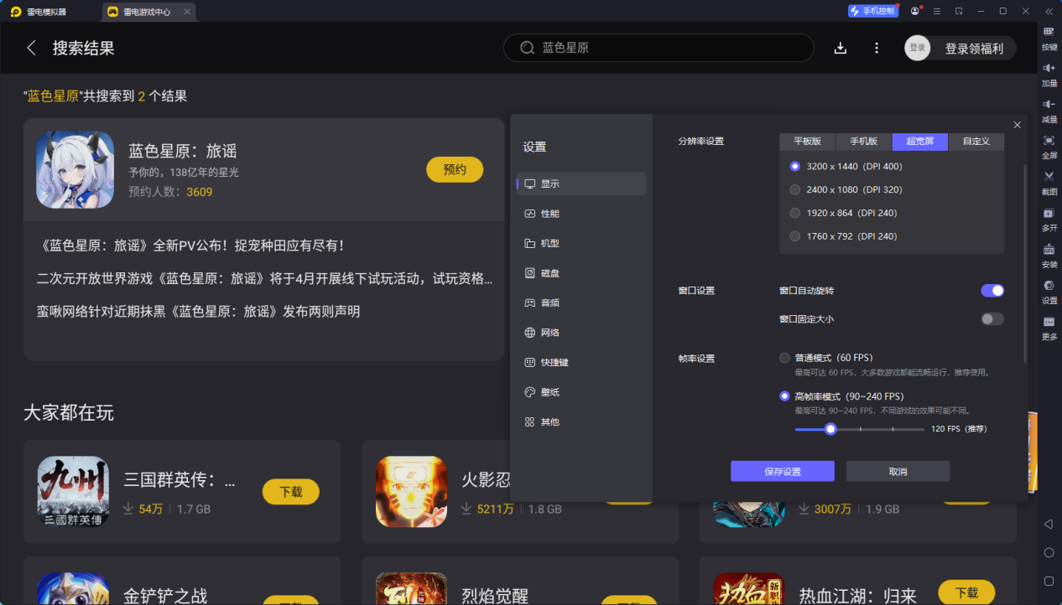This screenshot has height=605, width=1062.
Task: Click the user account icon in title bar
Action: click(915, 11)
